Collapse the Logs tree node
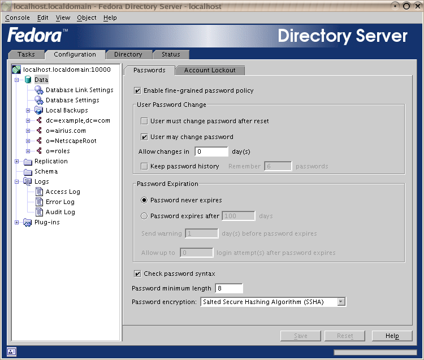Image resolution: width=424 pixels, height=360 pixels. [x=17, y=181]
